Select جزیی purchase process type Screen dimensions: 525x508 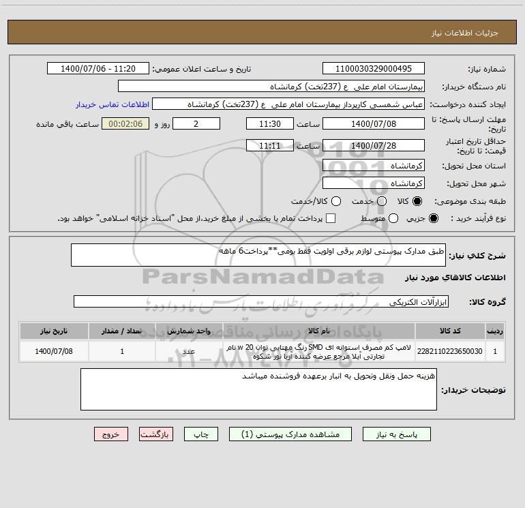tap(434, 218)
